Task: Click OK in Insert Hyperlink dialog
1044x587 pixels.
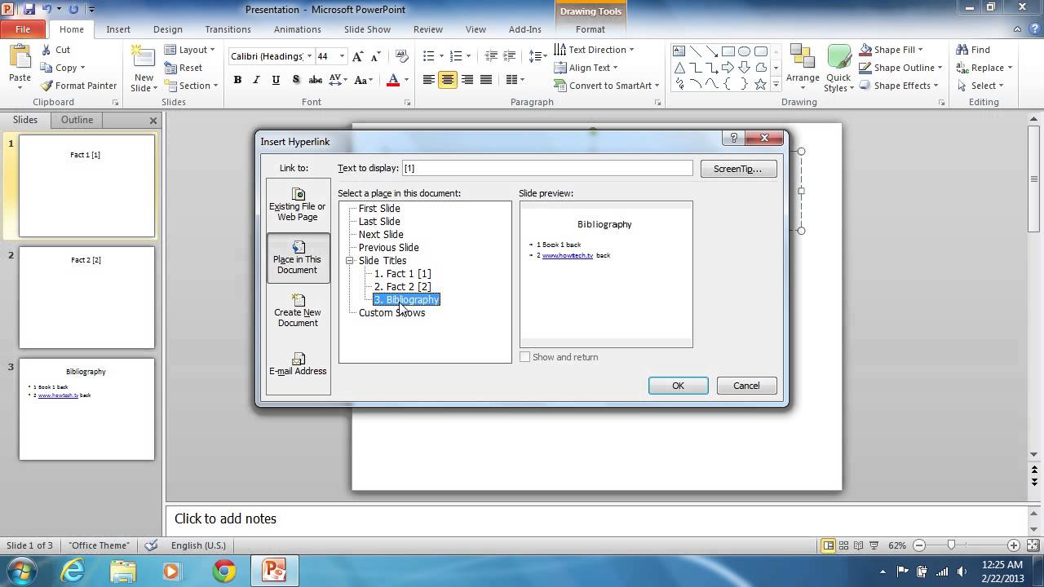Action: (x=678, y=386)
